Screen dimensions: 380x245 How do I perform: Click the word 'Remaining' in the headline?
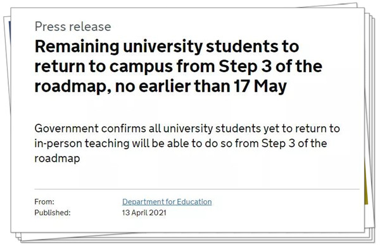click(77, 46)
